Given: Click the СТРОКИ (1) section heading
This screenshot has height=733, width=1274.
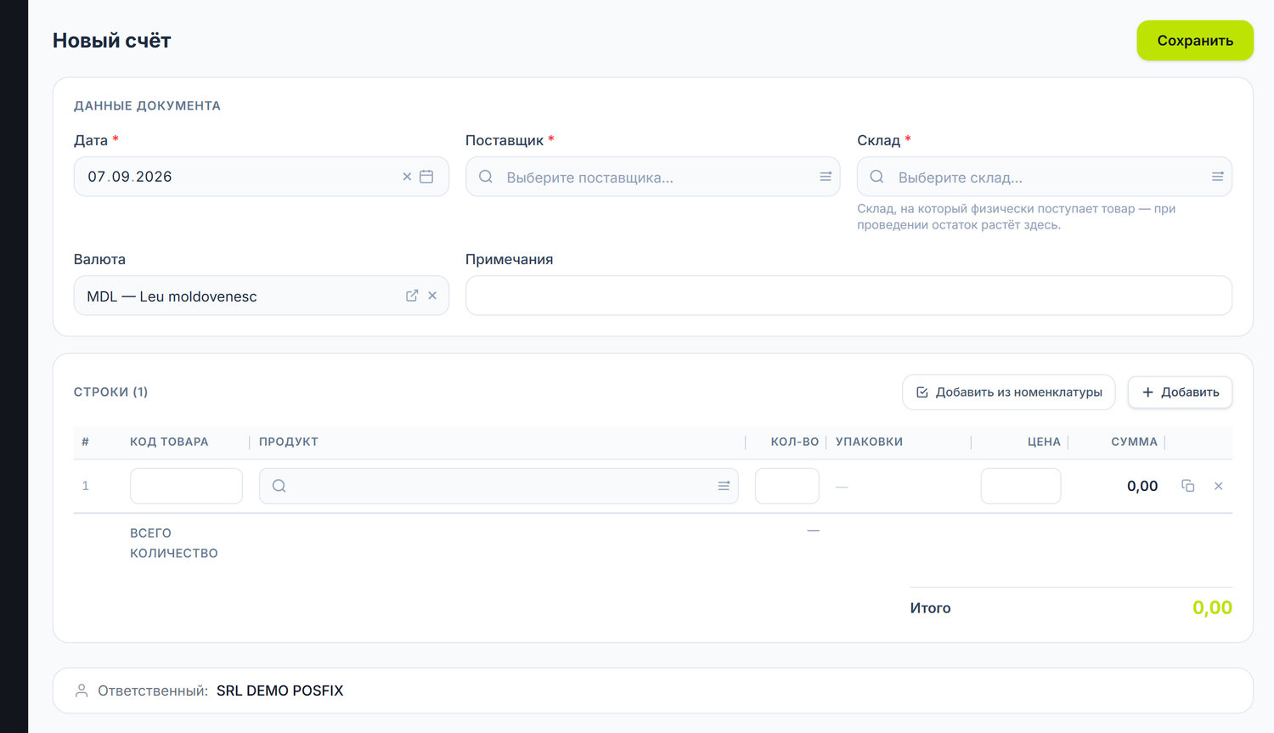Looking at the screenshot, I should click(111, 392).
